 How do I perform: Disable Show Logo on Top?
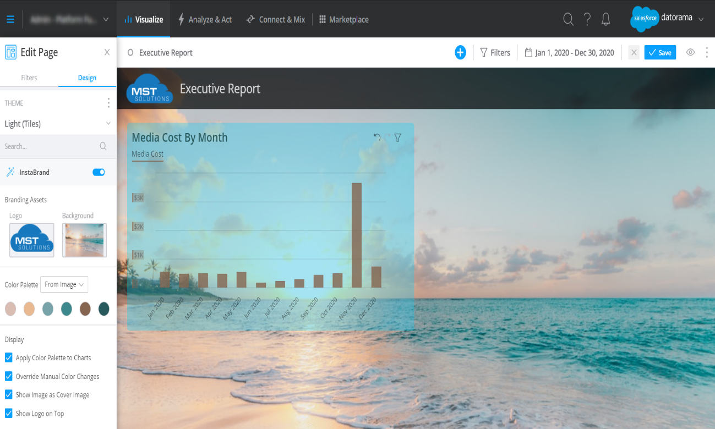point(8,413)
